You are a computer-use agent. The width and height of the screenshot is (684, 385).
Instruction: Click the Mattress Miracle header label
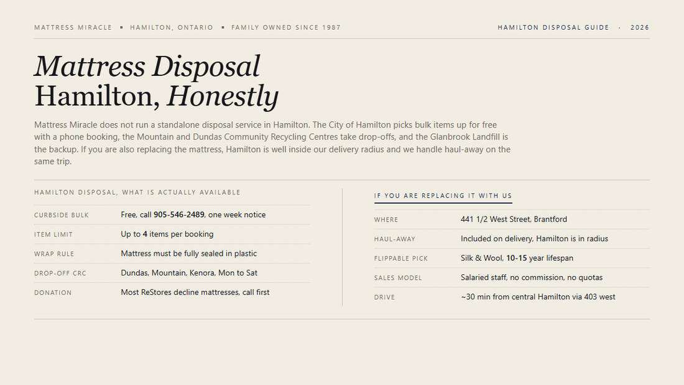point(73,27)
